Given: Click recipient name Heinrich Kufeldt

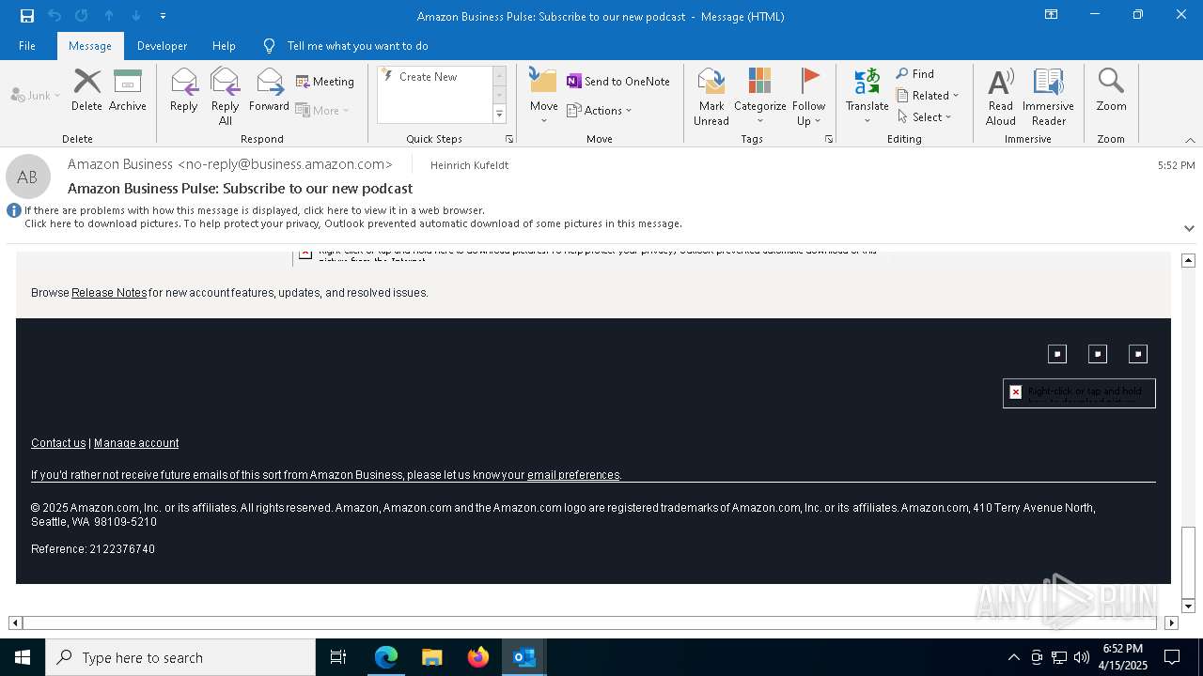Looking at the screenshot, I should click(469, 165).
